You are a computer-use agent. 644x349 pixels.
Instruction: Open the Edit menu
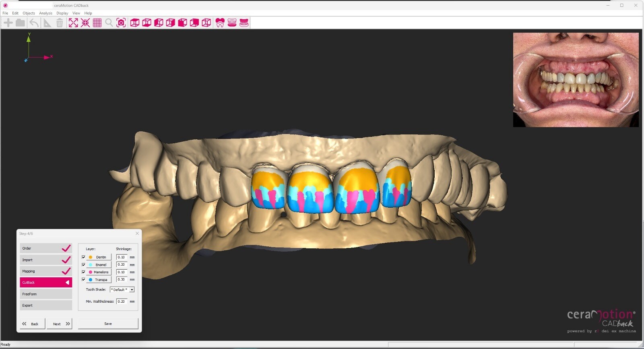(x=15, y=13)
